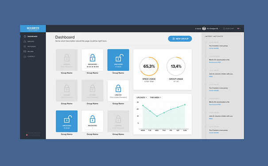268x166 pixels.
Task: Expand the Uploads dropdown on chart
Action: coord(141,97)
